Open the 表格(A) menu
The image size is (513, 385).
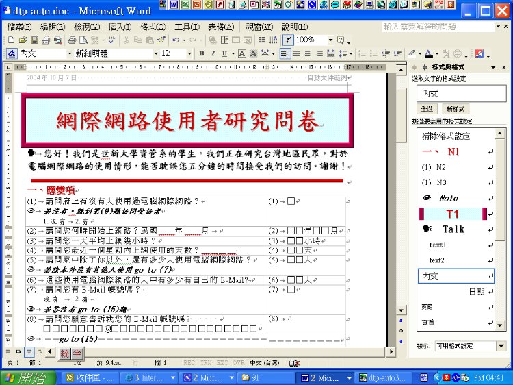click(221, 27)
